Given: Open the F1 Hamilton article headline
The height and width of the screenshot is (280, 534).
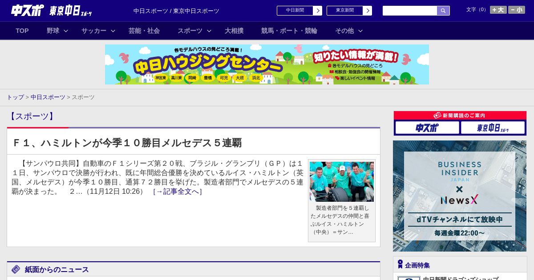Looking at the screenshot, I should [x=127, y=143].
